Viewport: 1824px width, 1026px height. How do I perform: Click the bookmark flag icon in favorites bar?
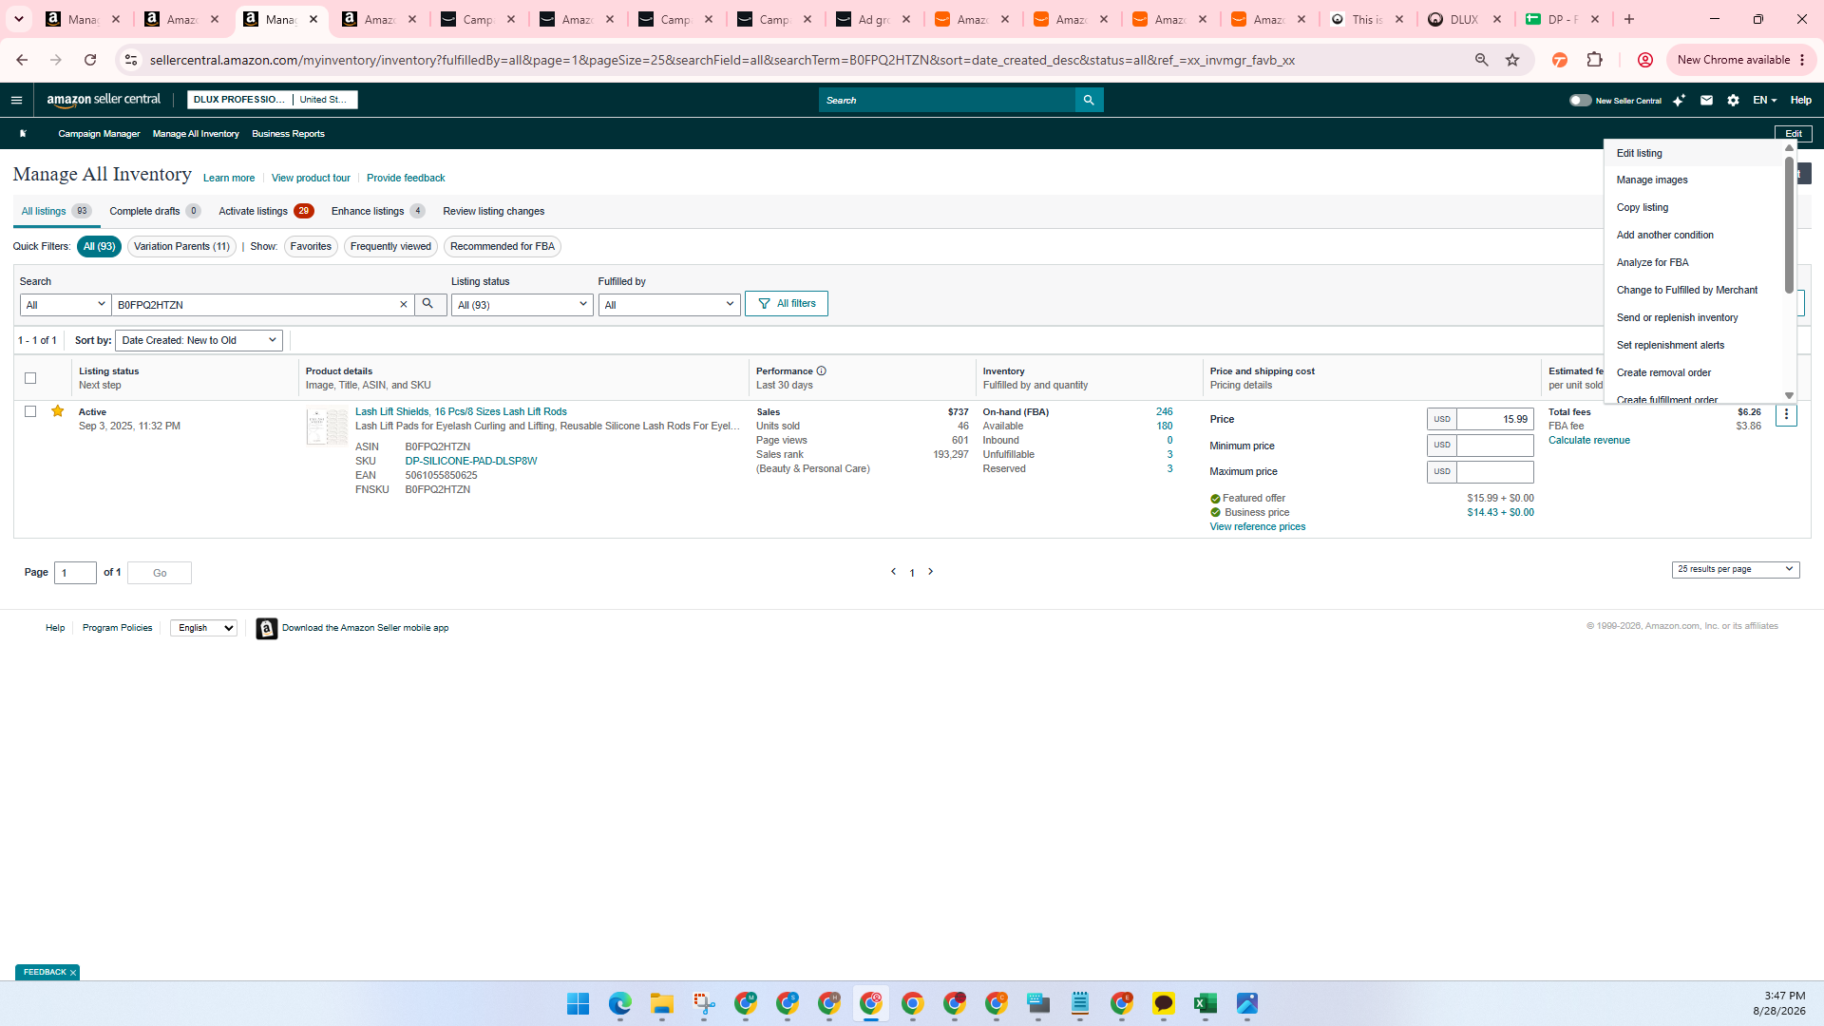23,134
